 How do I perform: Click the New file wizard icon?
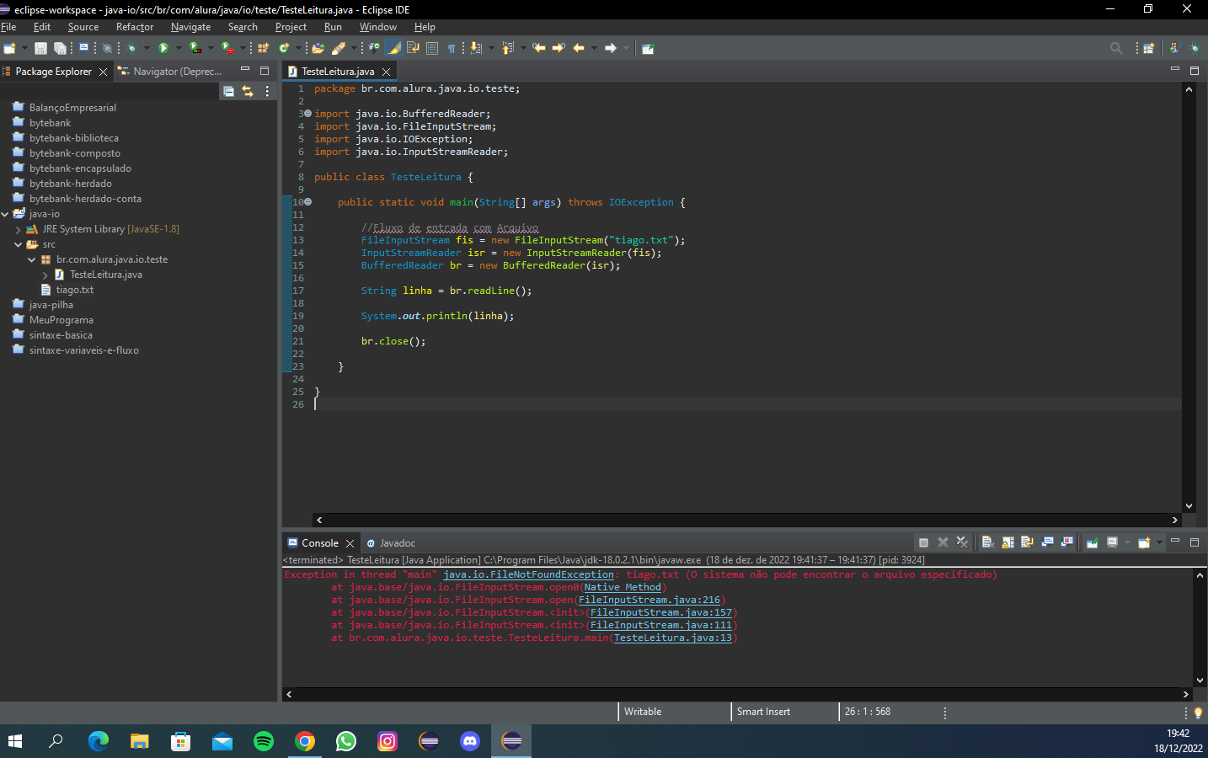pos(9,48)
